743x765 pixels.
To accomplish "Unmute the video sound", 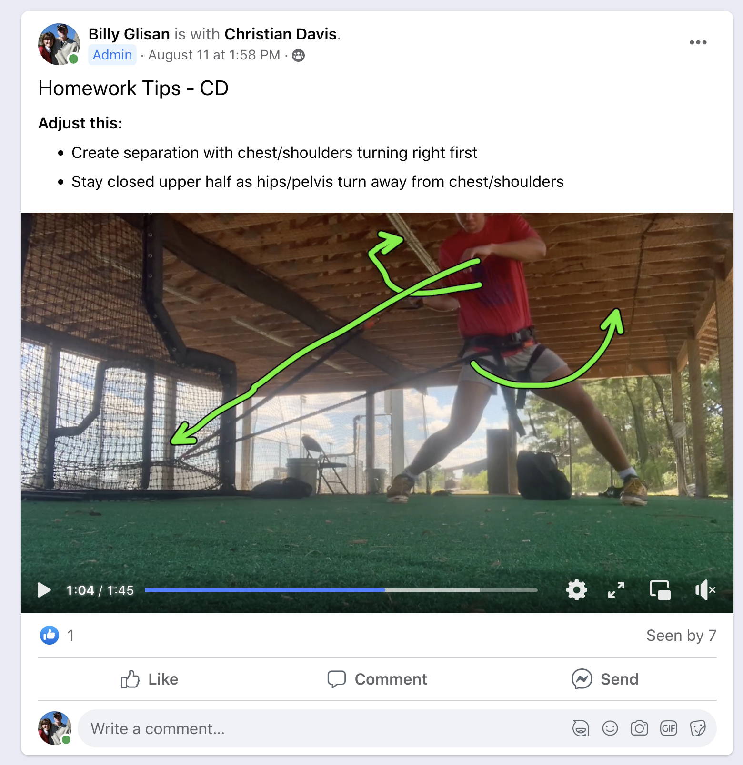I will [x=705, y=590].
